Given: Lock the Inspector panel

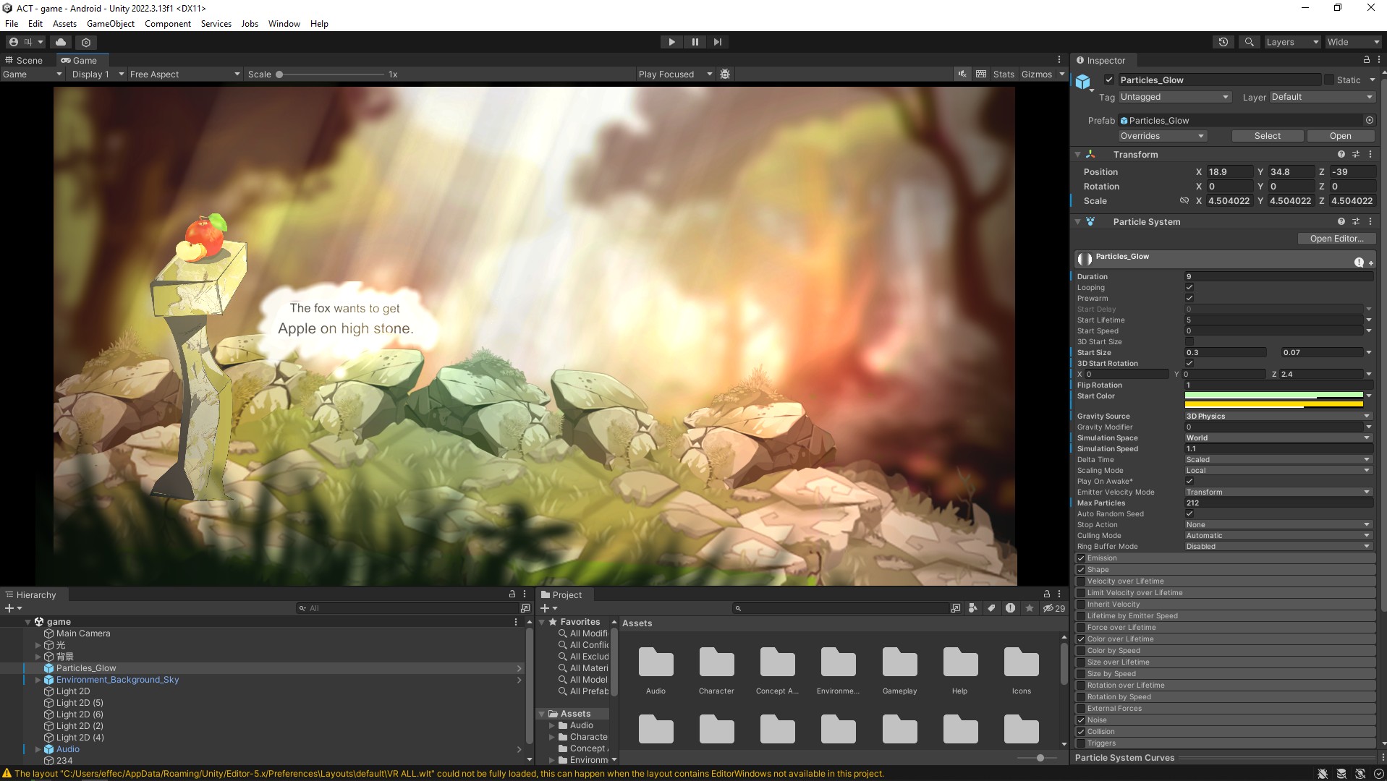Looking at the screenshot, I should [1366, 60].
